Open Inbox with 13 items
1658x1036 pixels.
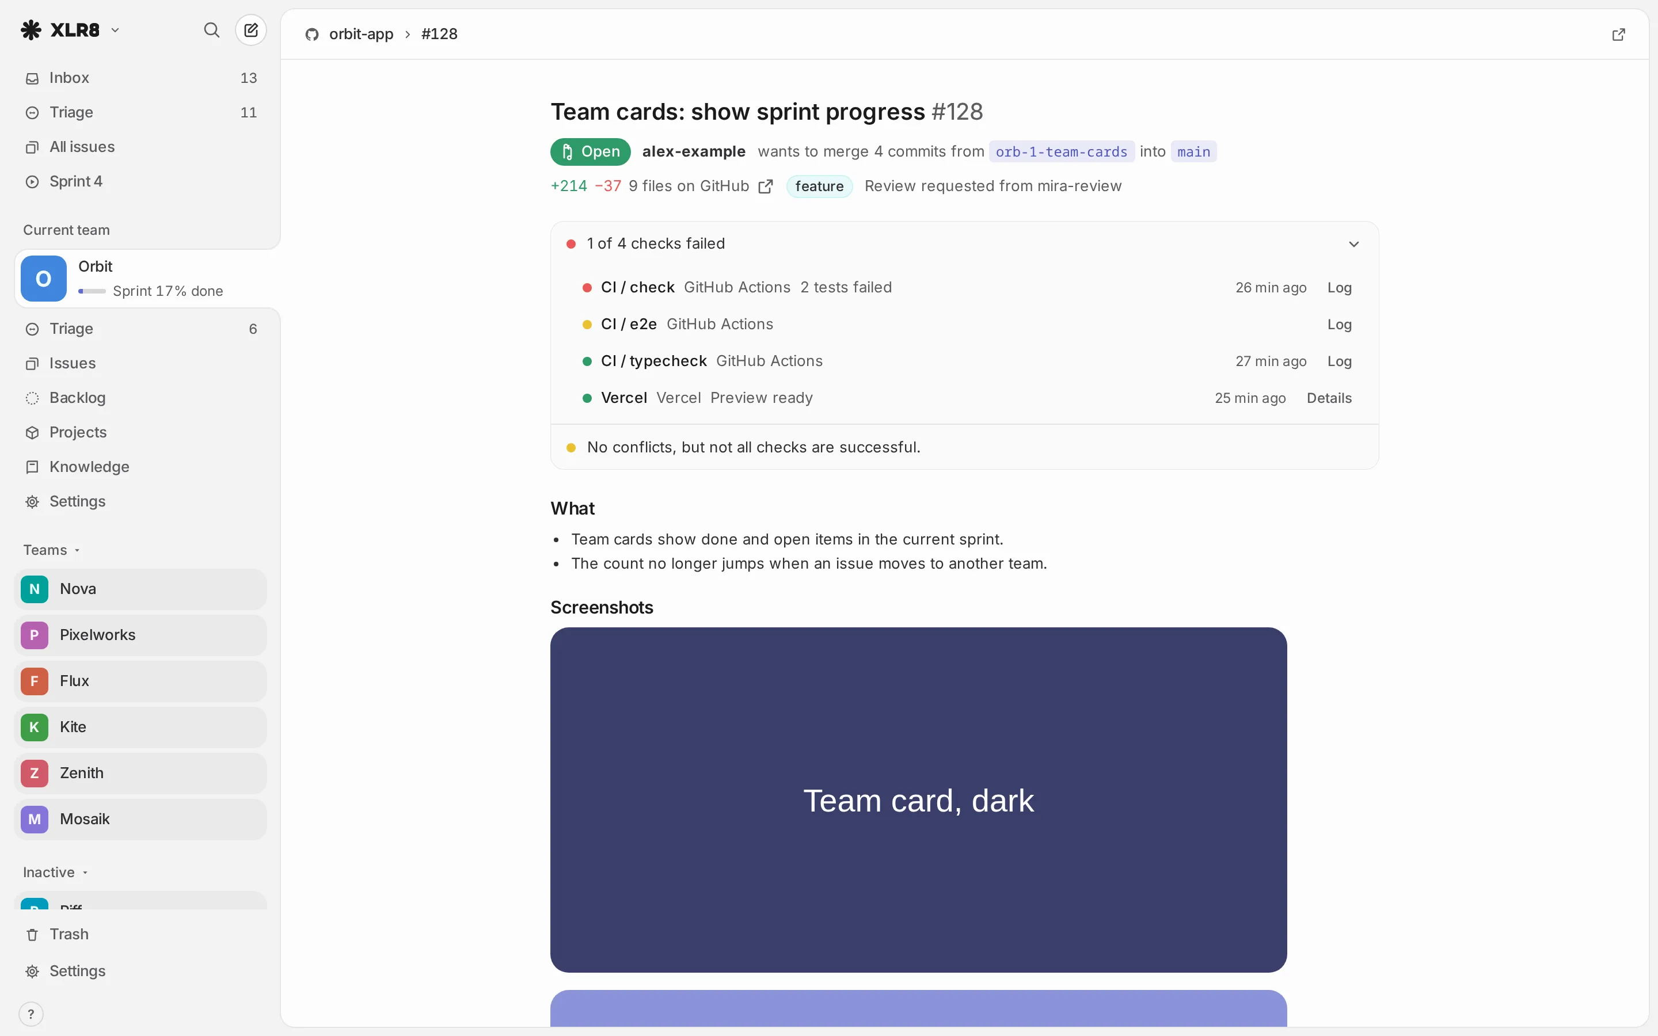[141, 78]
